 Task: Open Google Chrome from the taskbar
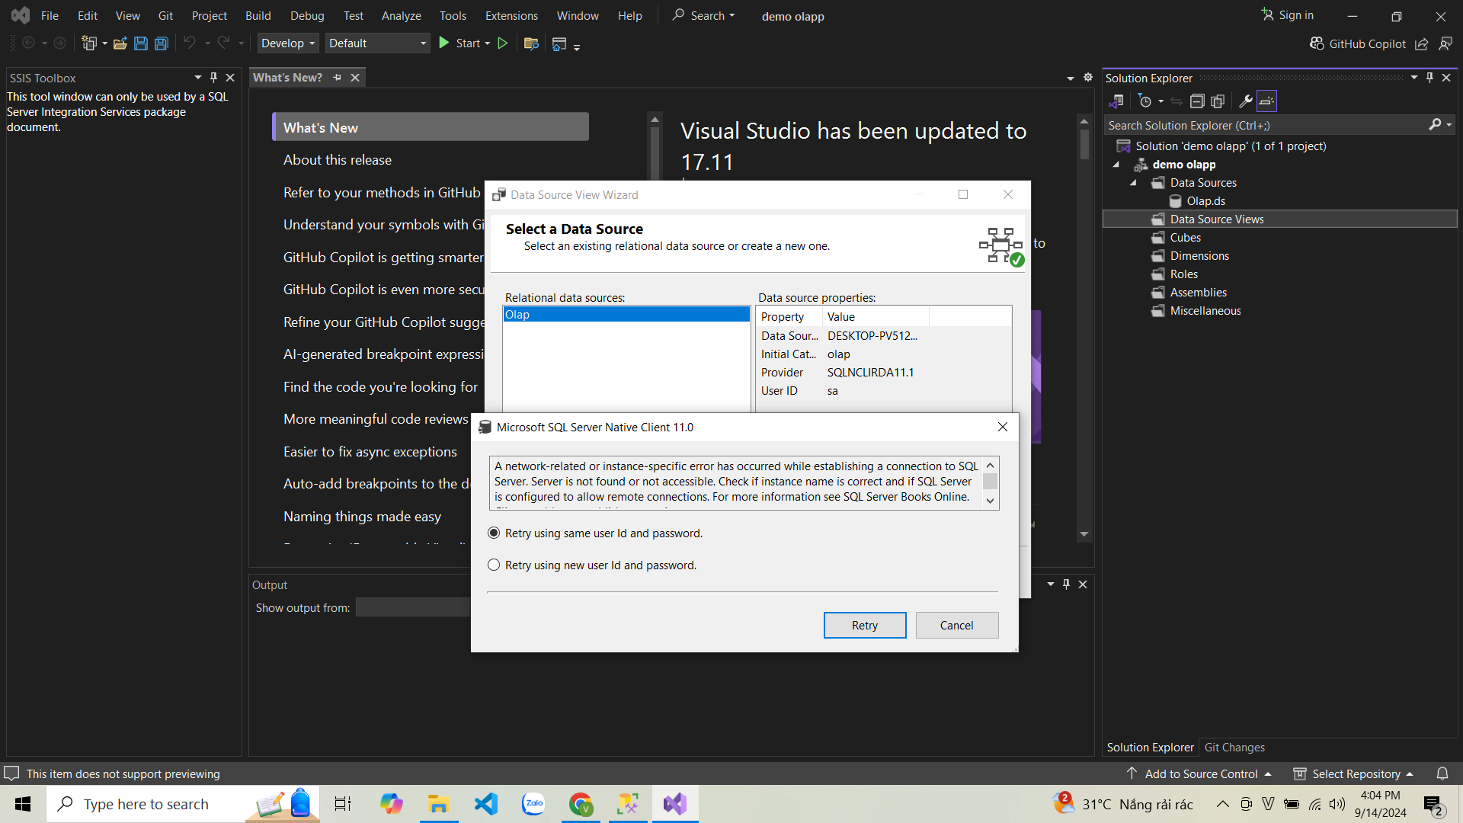[581, 804]
